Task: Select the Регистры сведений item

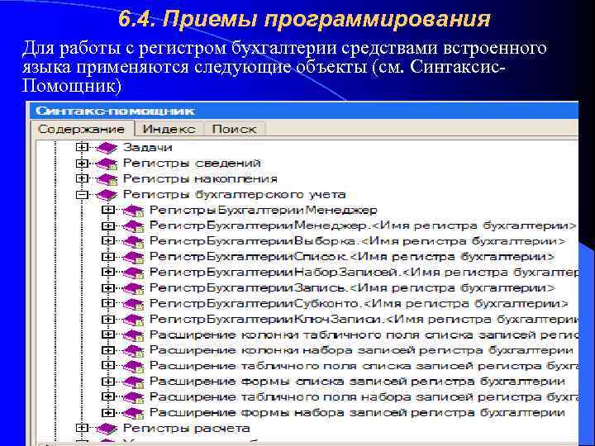Action: [192, 163]
